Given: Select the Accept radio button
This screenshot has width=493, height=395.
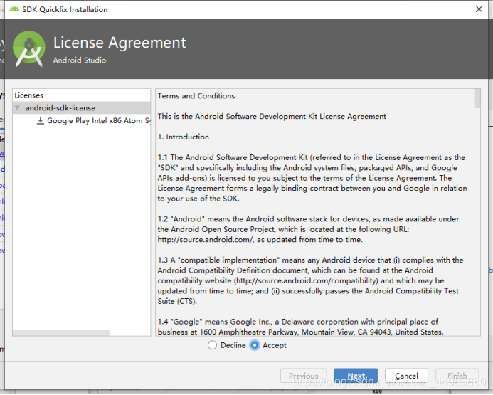Looking at the screenshot, I should click(x=255, y=345).
